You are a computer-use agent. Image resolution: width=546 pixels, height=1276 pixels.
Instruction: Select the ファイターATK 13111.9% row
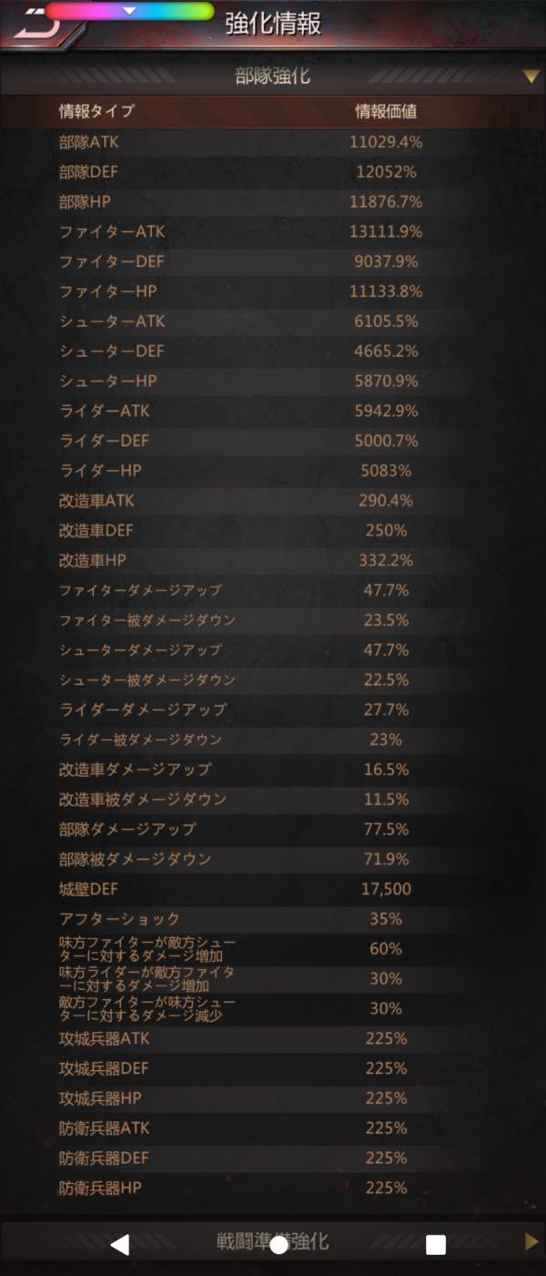[273, 231]
